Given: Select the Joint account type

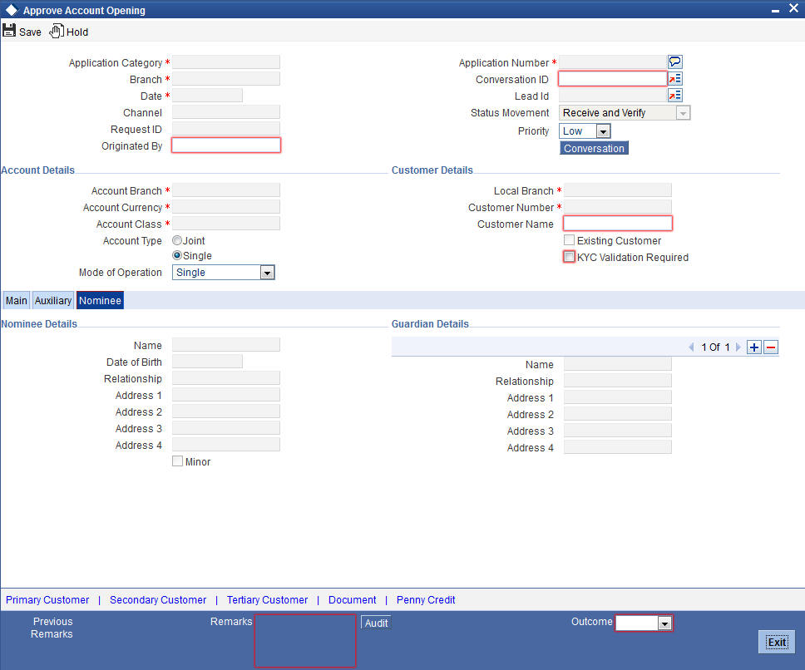Looking at the screenshot, I should coord(177,240).
